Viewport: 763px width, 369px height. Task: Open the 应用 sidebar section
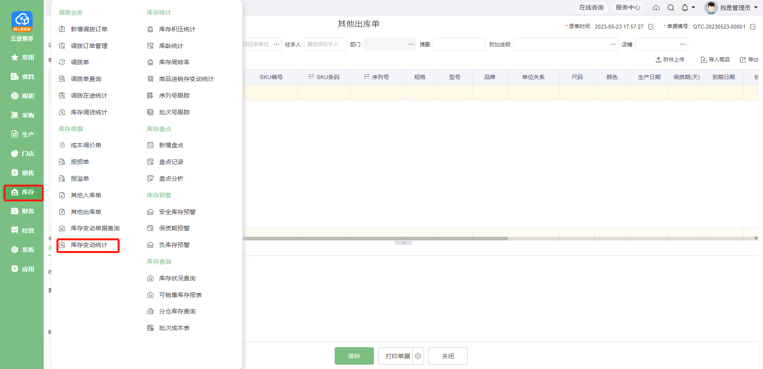(22, 269)
